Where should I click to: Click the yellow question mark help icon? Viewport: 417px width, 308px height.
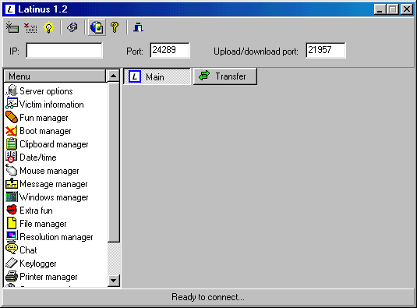coord(115,27)
